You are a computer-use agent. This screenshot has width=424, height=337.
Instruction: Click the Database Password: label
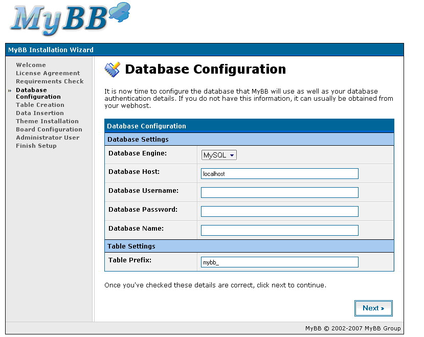click(x=143, y=209)
